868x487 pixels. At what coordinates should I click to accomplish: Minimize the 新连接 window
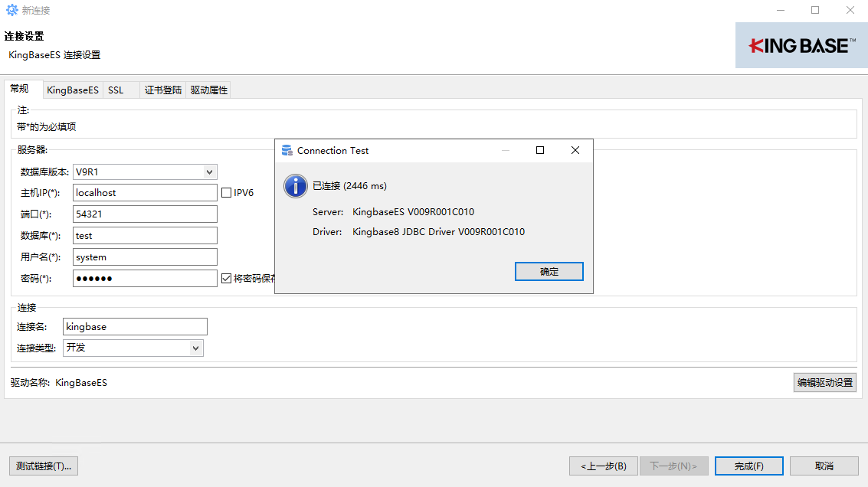pos(781,10)
